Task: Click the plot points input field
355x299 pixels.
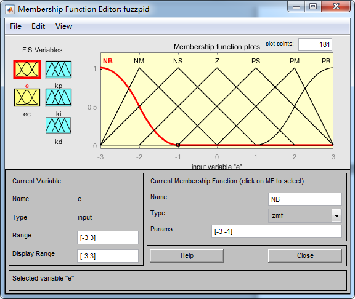Action: [x=315, y=44]
